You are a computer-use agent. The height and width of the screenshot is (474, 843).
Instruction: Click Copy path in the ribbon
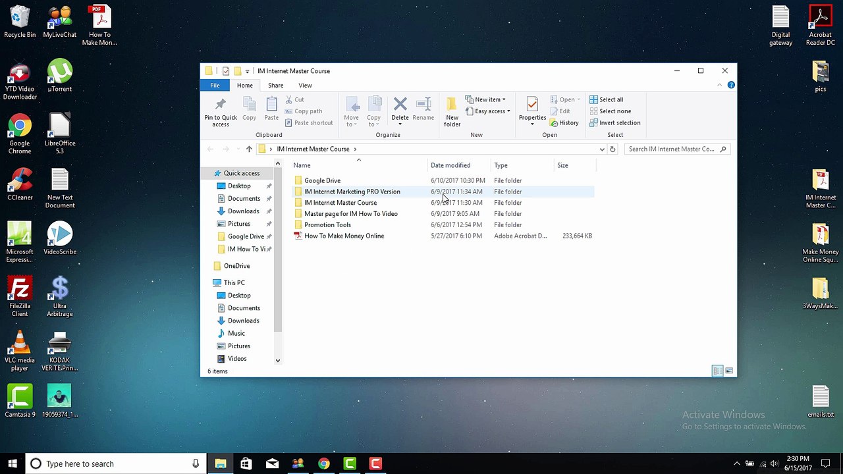click(x=304, y=111)
